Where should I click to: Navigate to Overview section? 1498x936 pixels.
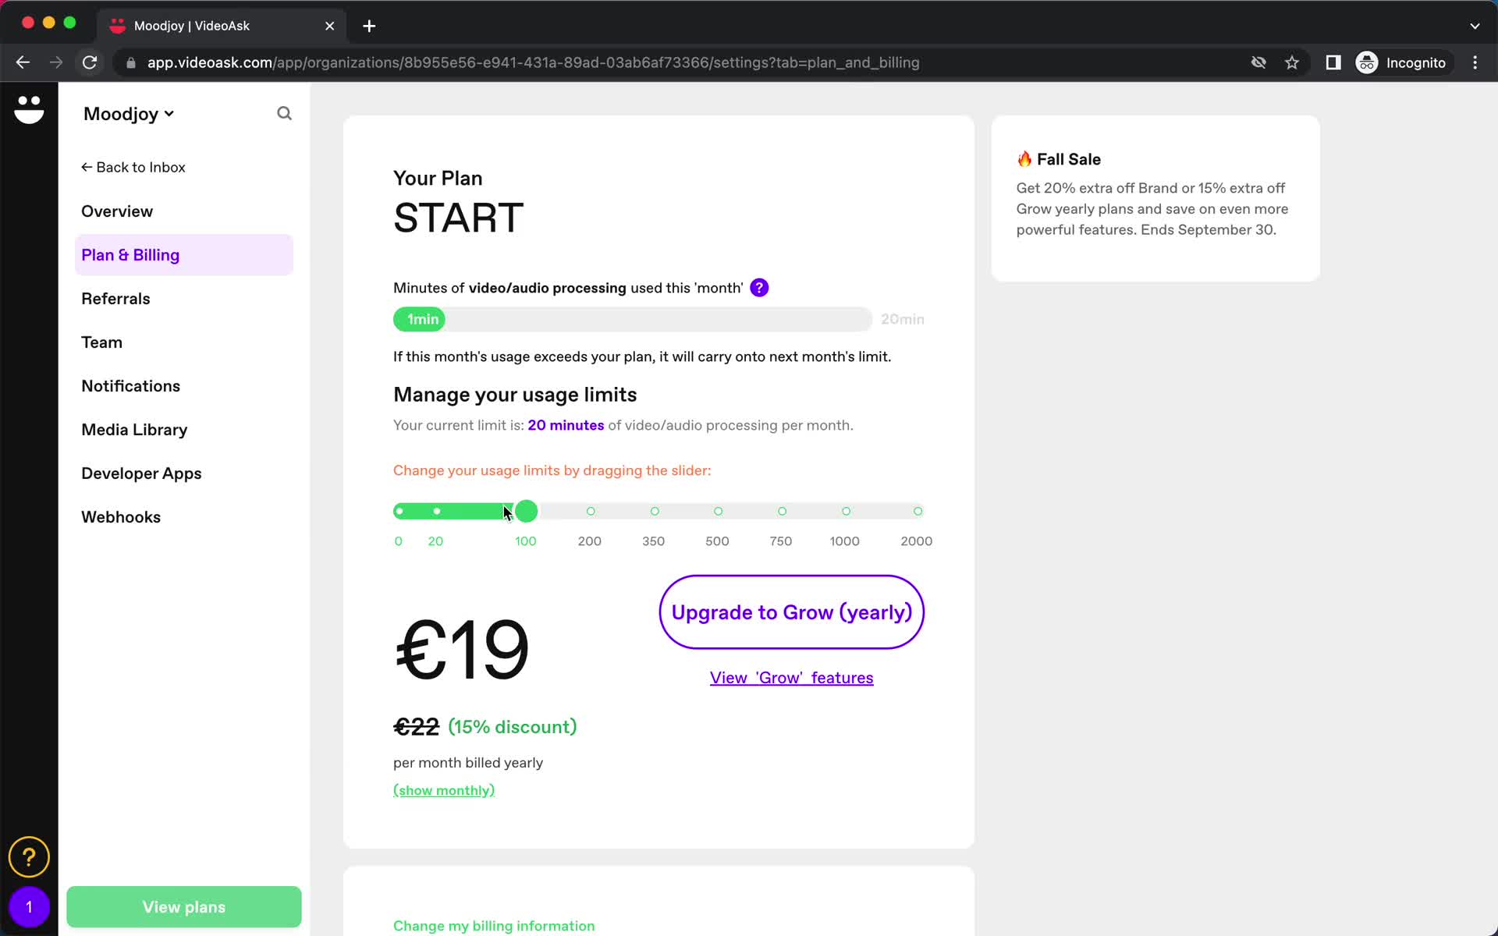(118, 211)
